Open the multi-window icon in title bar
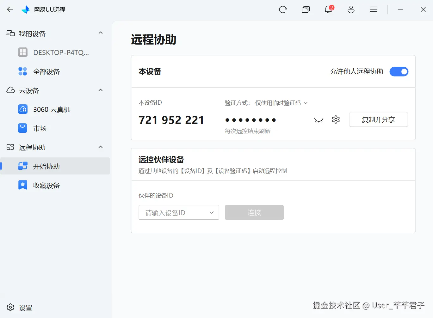The width and height of the screenshot is (433, 318). point(306,9)
